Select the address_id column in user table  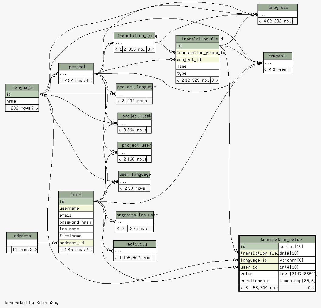[x=76, y=243]
